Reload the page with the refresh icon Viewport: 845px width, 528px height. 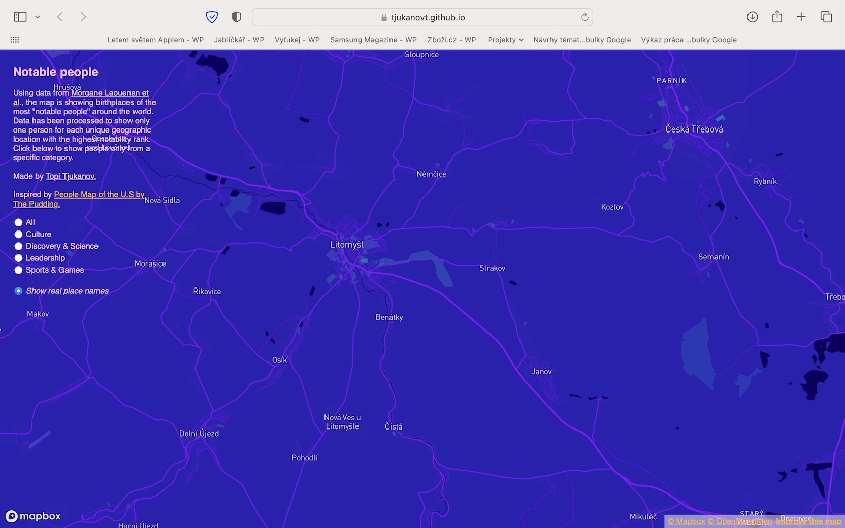584,17
